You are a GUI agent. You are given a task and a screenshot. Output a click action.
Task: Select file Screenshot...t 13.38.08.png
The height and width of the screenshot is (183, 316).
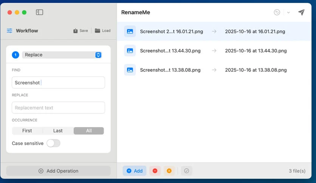coord(170,70)
